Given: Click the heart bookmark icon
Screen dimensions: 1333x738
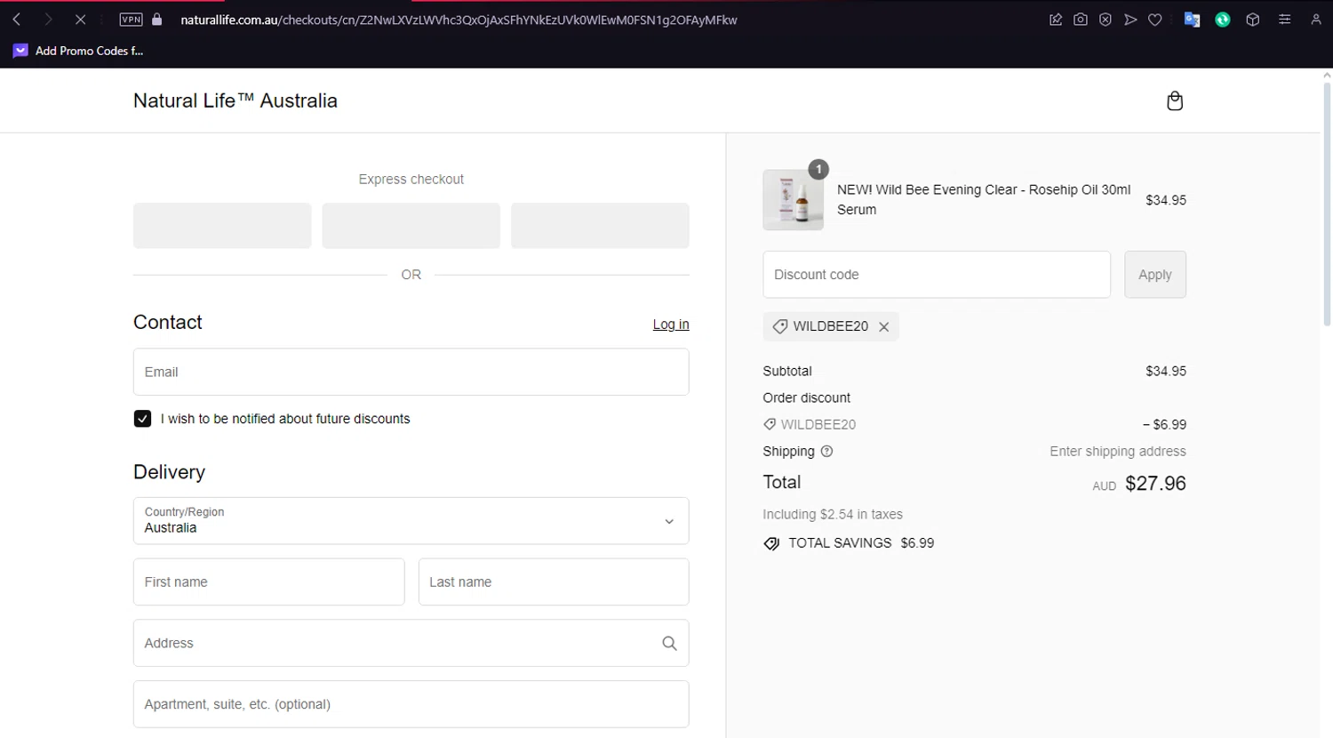Looking at the screenshot, I should pos(1155,20).
